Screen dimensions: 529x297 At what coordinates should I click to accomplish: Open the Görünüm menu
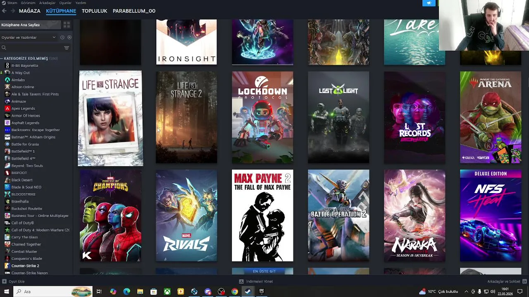point(28,3)
